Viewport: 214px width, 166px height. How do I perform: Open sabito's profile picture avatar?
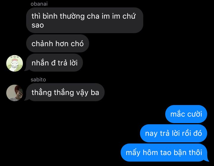tap(15, 93)
